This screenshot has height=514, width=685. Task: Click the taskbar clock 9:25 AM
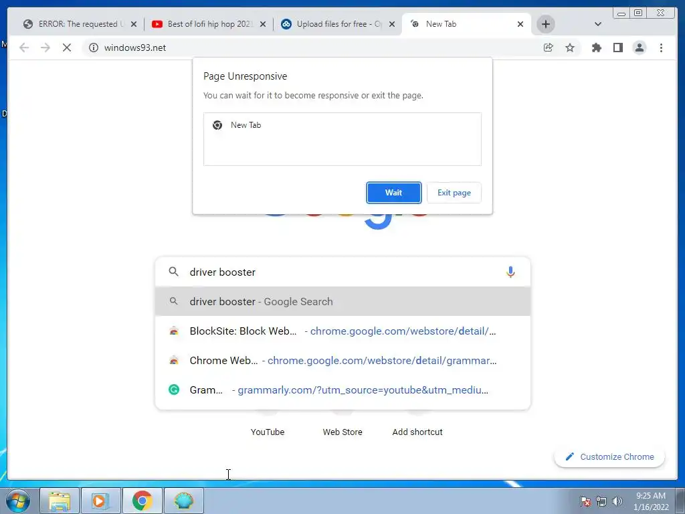(651, 501)
